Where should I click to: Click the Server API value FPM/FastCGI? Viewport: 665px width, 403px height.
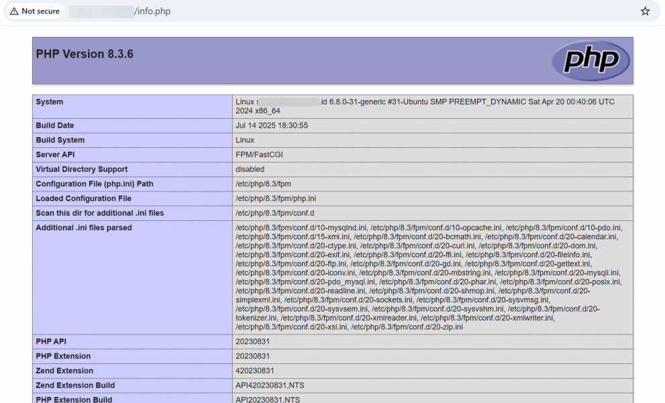pos(260,155)
